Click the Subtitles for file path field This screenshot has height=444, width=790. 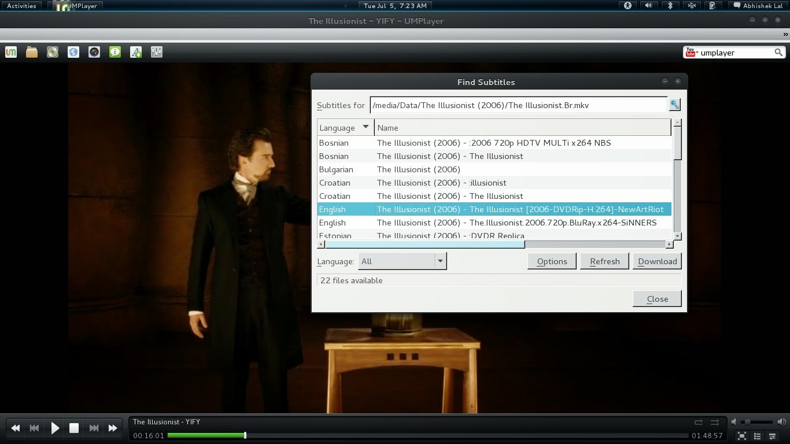click(518, 105)
